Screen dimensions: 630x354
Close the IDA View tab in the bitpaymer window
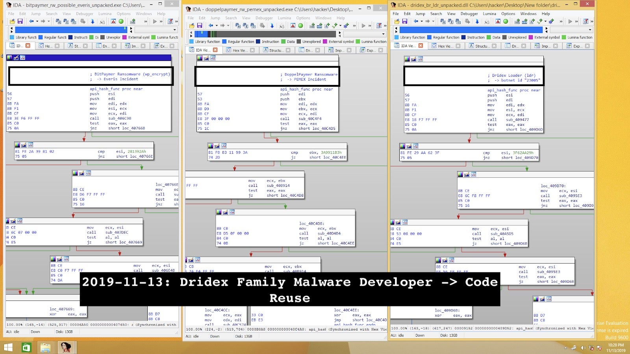coord(28,46)
